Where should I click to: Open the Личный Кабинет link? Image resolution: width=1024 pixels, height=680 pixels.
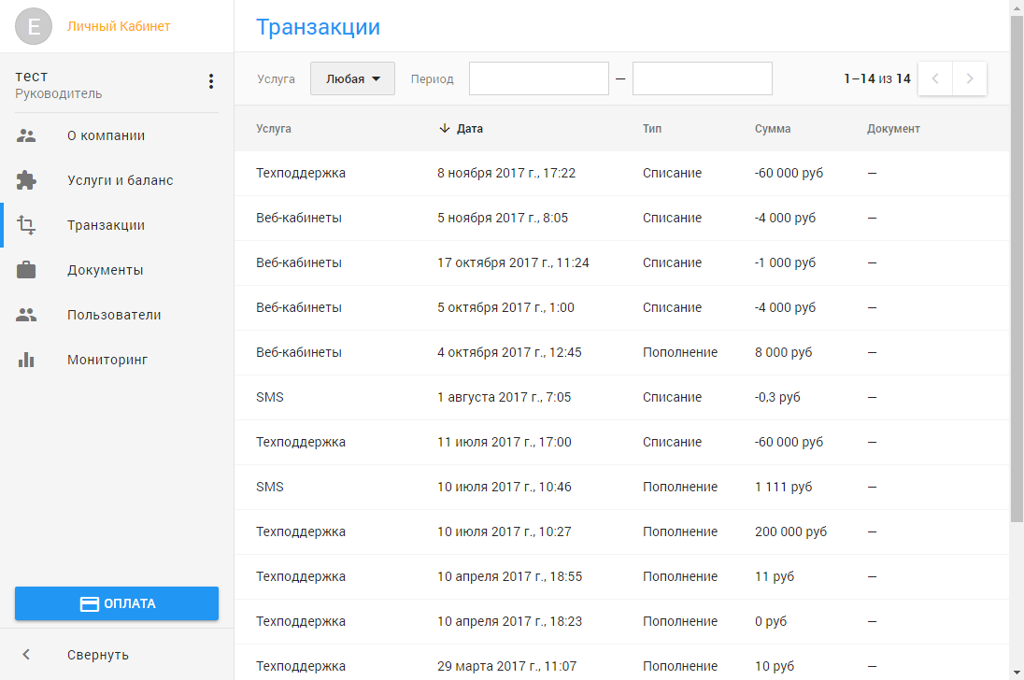coord(119,26)
